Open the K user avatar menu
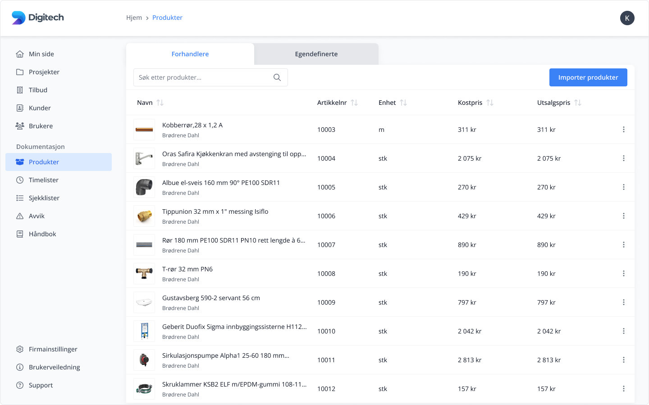This screenshot has width=649, height=405. point(627,18)
